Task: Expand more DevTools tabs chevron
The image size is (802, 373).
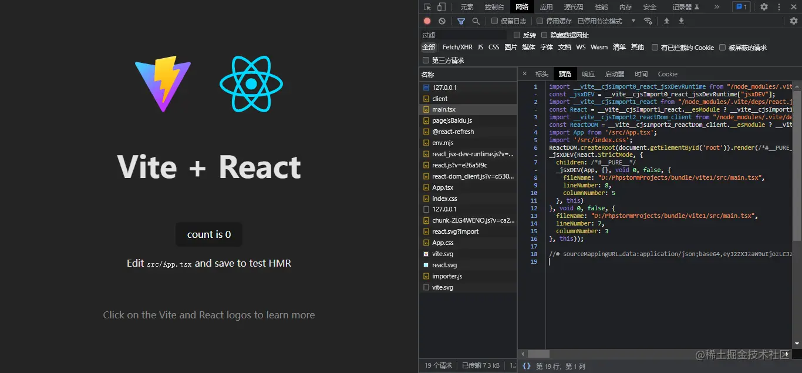Action: [717, 7]
